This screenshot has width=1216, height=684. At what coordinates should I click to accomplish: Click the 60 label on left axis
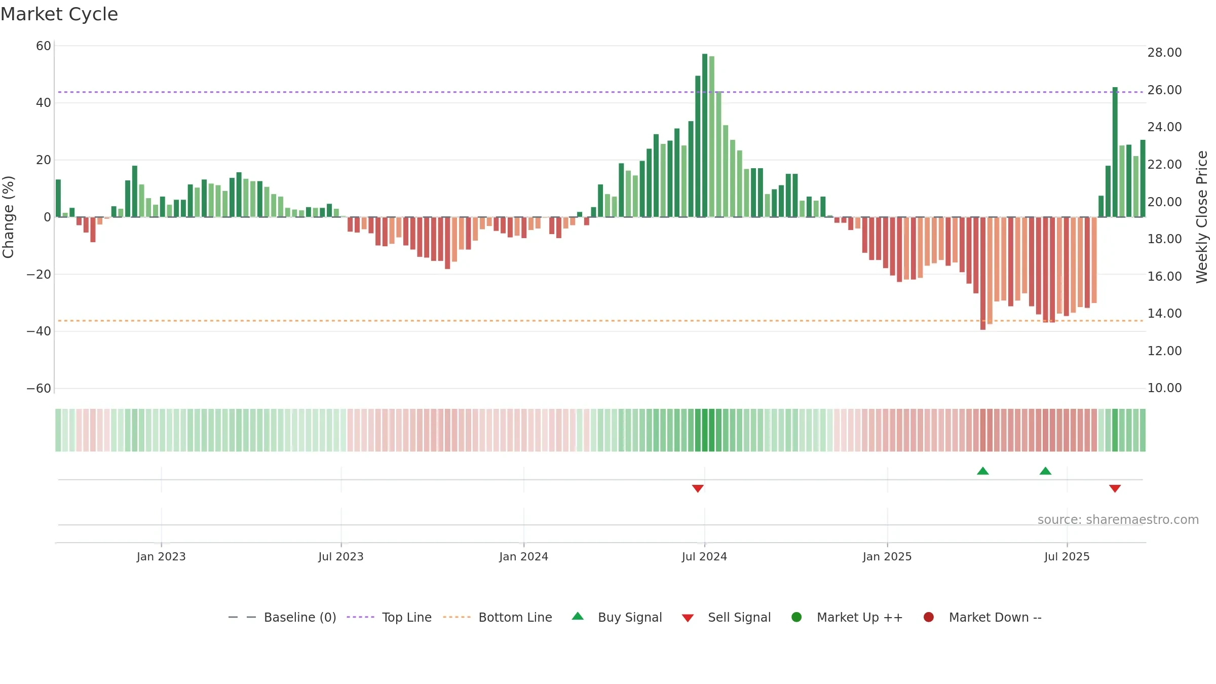pos(44,46)
